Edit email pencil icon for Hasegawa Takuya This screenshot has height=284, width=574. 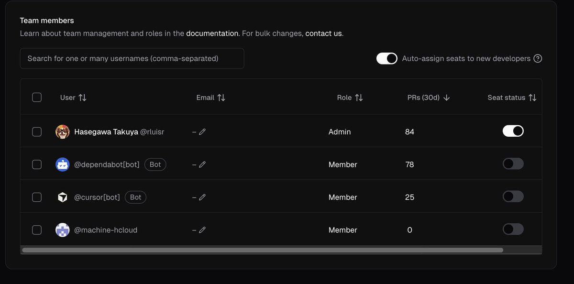coord(202,131)
